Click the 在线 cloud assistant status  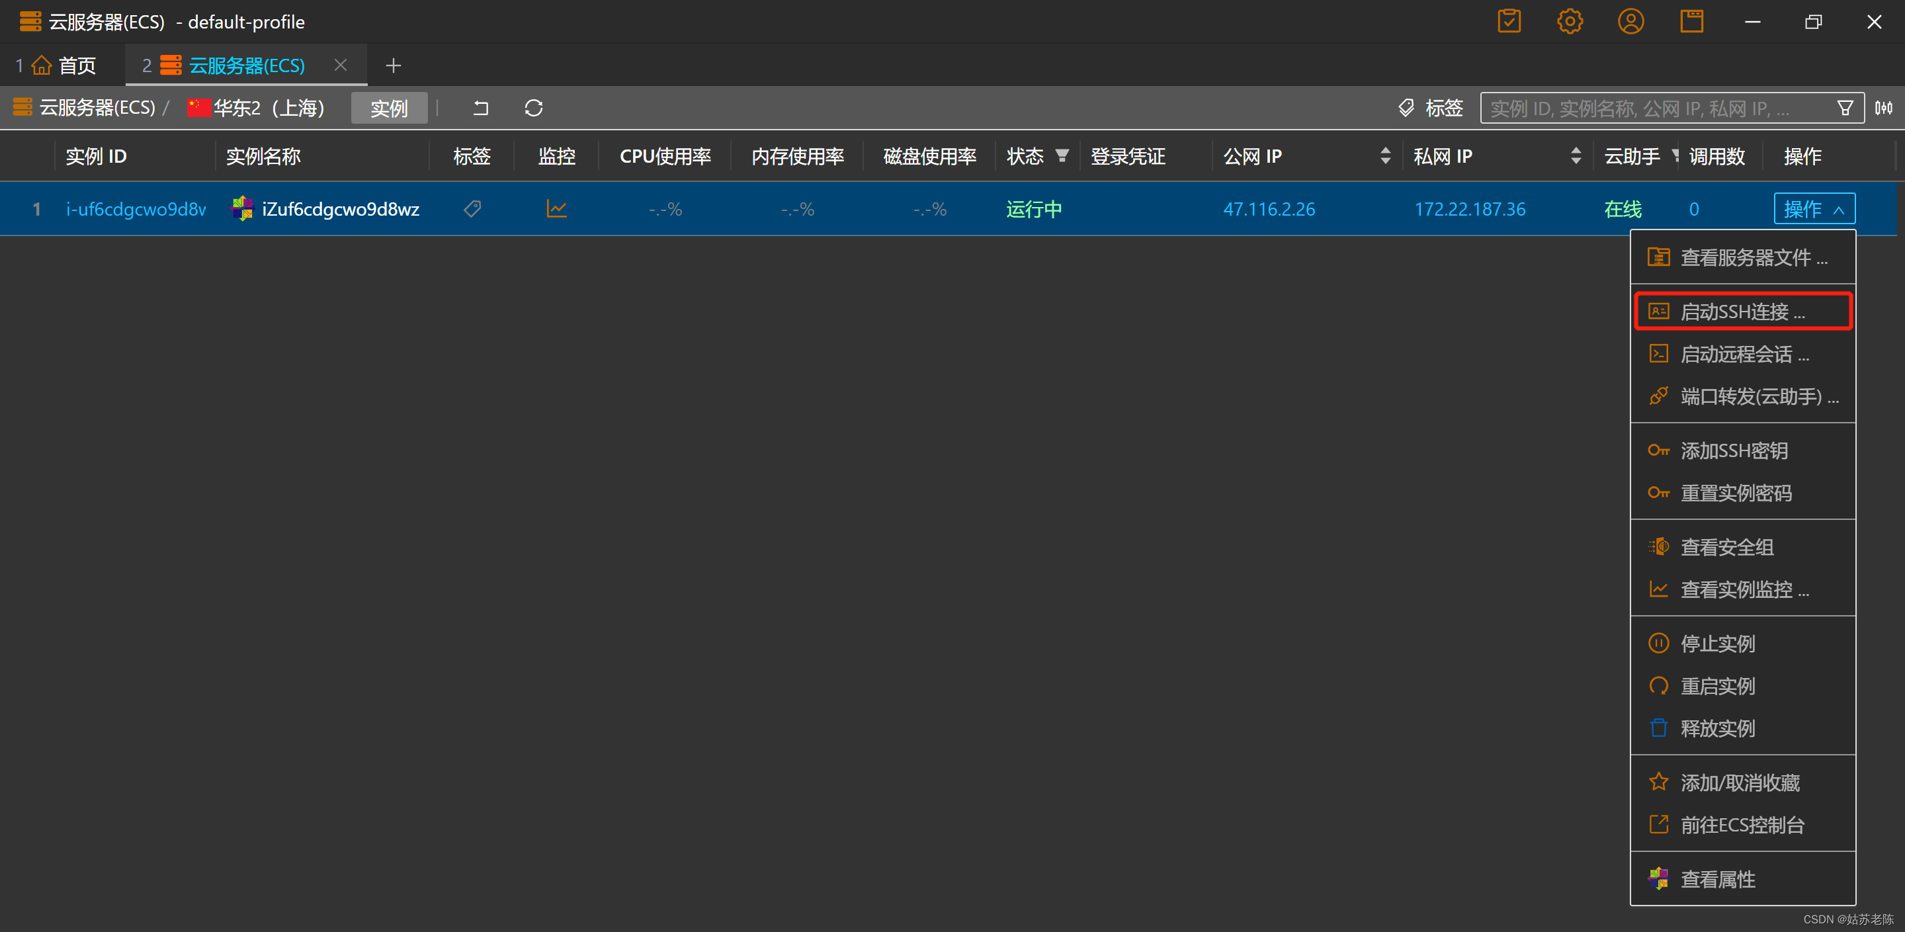pos(1623,209)
